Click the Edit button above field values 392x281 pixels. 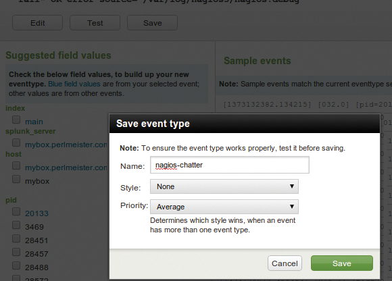37,23
